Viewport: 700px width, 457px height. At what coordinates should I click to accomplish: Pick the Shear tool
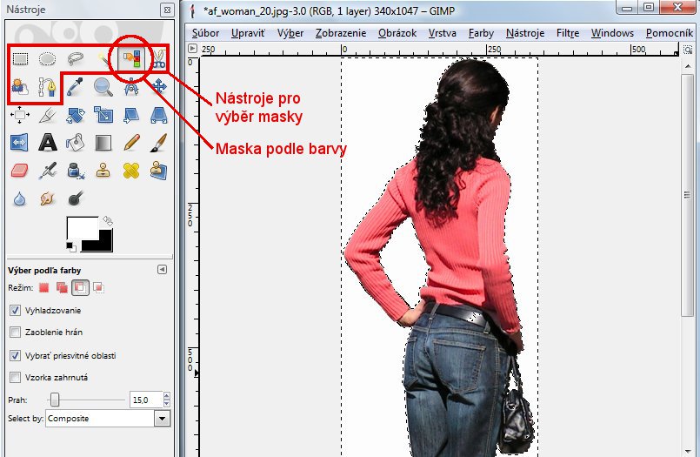(131, 115)
